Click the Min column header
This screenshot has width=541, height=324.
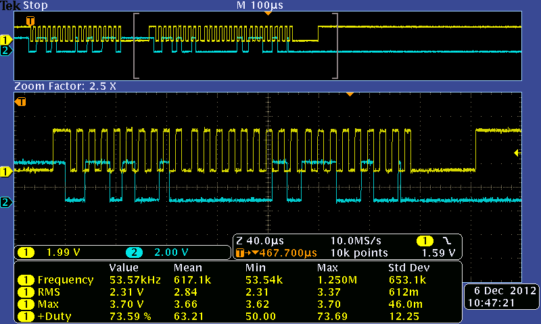coord(256,268)
